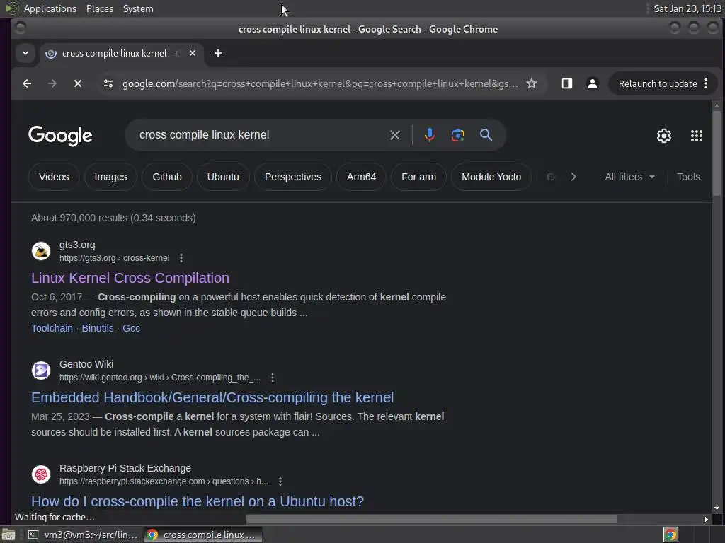Open options for Gentoo Wiki result
725x543 pixels.
(273, 378)
